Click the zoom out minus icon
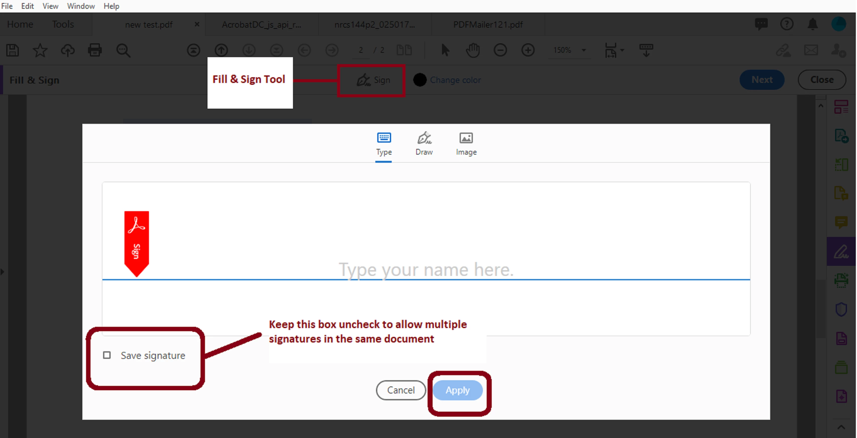The image size is (857, 438). point(500,50)
